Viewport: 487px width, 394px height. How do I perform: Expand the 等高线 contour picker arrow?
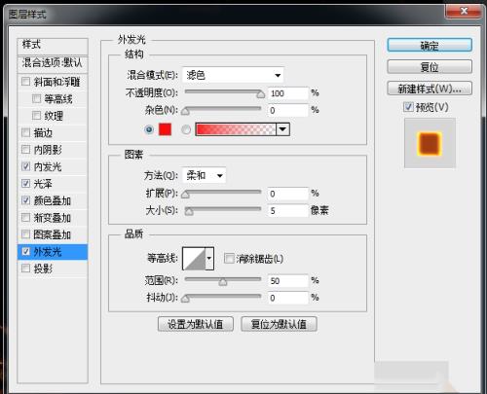[209, 259]
